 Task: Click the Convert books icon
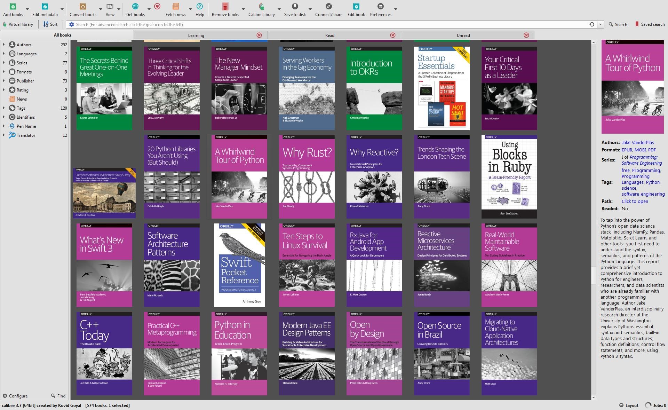coord(83,7)
